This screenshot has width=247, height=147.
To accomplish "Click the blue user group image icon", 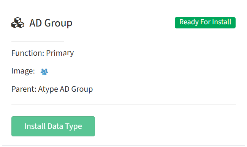I will [x=44, y=72].
